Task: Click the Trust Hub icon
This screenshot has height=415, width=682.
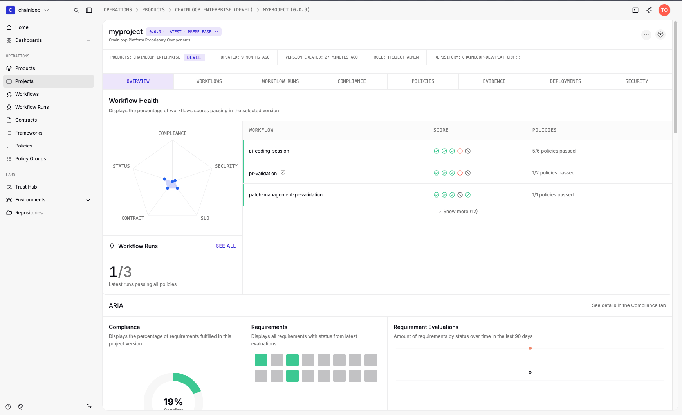Action: click(x=9, y=187)
